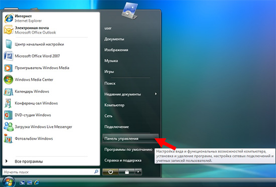Open Документы from the Start menu
Image resolution: width=276 pixels, height=187 pixels.
(114, 39)
